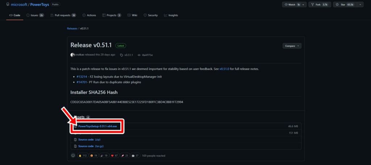
Task: Open the Compare dropdown
Action: [292, 46]
